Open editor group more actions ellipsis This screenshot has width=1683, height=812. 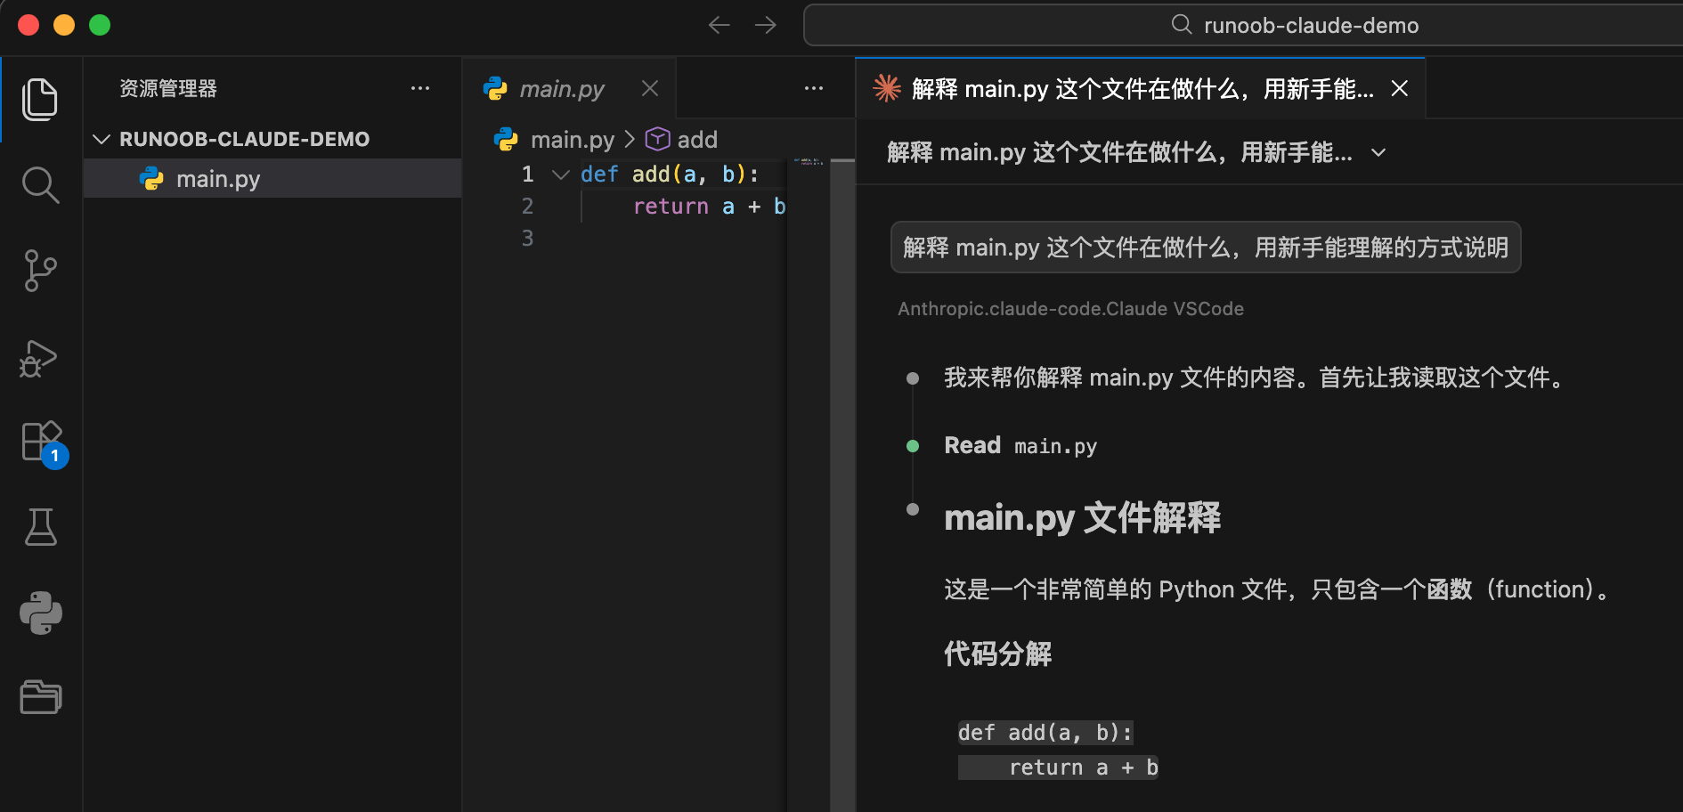(x=813, y=89)
